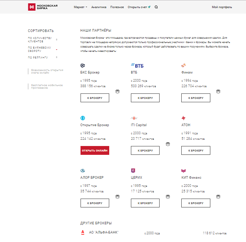Click the КИТ Финанс logo icon
This screenshot has height=242, width=246.
click(x=183, y=171)
